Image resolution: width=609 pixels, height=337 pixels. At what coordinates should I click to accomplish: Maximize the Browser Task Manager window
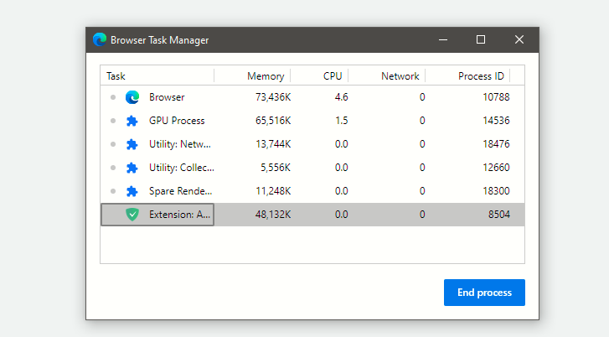tap(481, 39)
